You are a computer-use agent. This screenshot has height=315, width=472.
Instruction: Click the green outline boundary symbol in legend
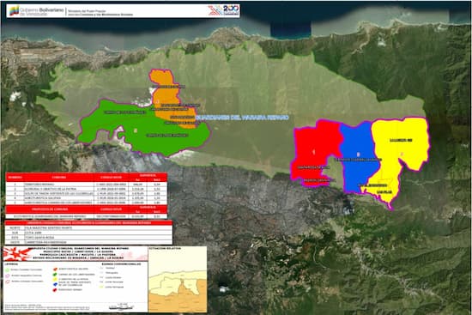(7, 270)
